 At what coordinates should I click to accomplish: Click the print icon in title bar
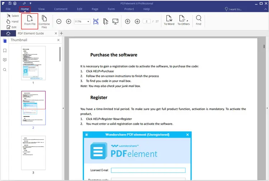[15, 3]
